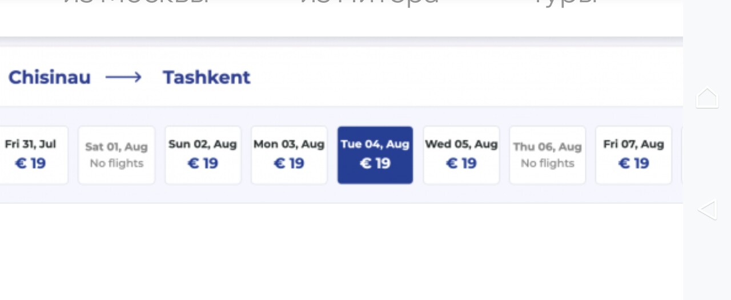Click the € 19 price under Mon 03, Aug

[x=289, y=164]
